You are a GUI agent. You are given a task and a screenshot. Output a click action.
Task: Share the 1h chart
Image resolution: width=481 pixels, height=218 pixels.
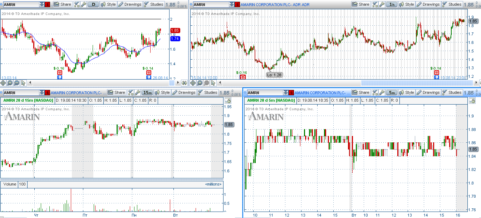tap(361, 5)
